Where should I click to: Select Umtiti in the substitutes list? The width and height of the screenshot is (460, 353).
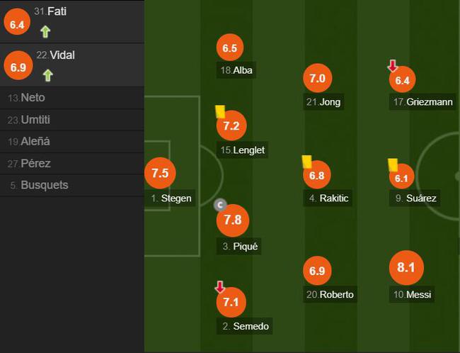pyautogui.click(x=72, y=120)
